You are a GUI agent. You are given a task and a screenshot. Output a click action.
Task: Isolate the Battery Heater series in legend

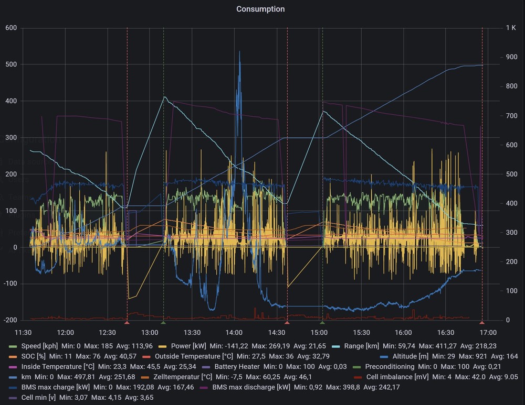pos(237,367)
